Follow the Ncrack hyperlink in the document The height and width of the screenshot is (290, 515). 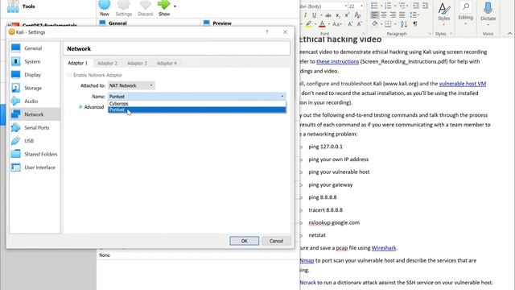[x=307, y=283]
